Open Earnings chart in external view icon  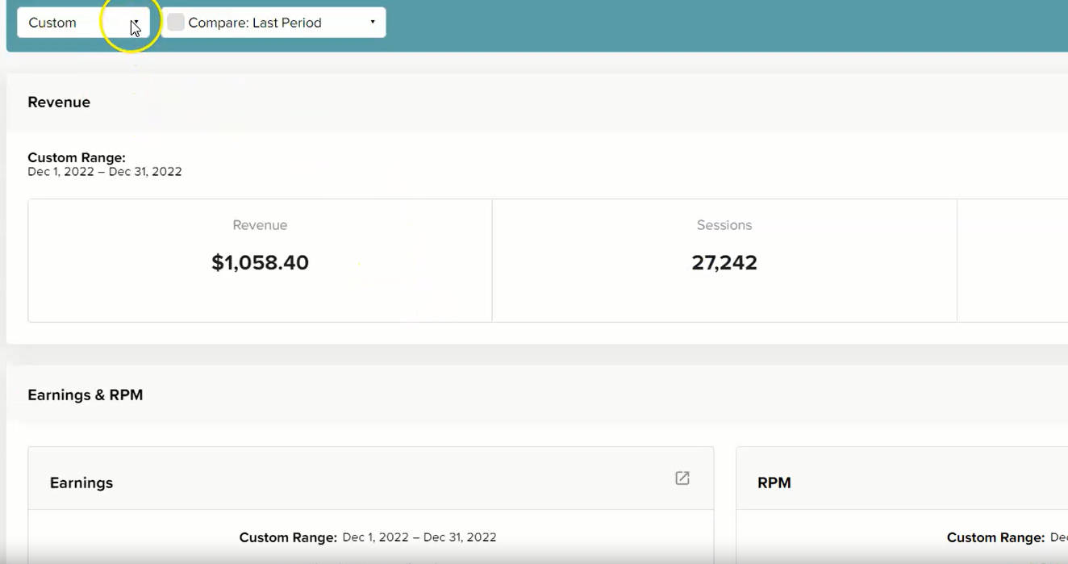pos(682,478)
